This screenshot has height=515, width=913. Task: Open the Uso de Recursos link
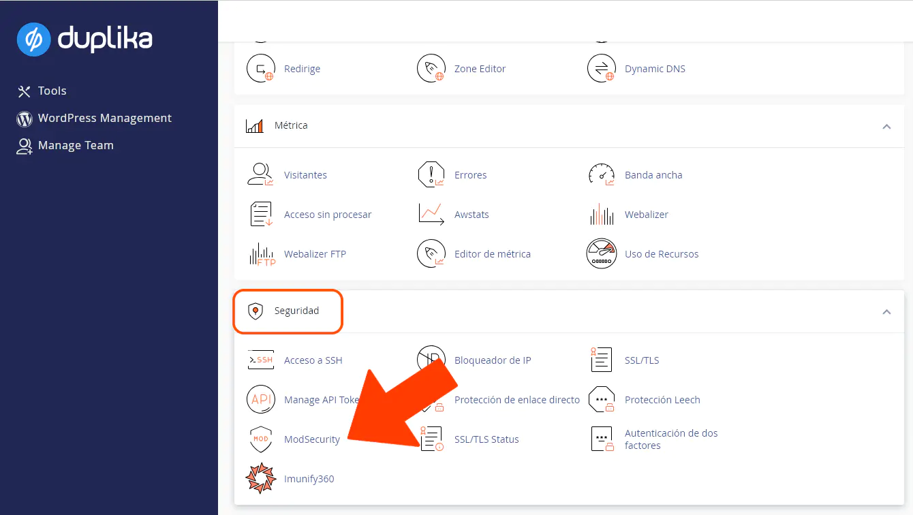[x=662, y=253]
